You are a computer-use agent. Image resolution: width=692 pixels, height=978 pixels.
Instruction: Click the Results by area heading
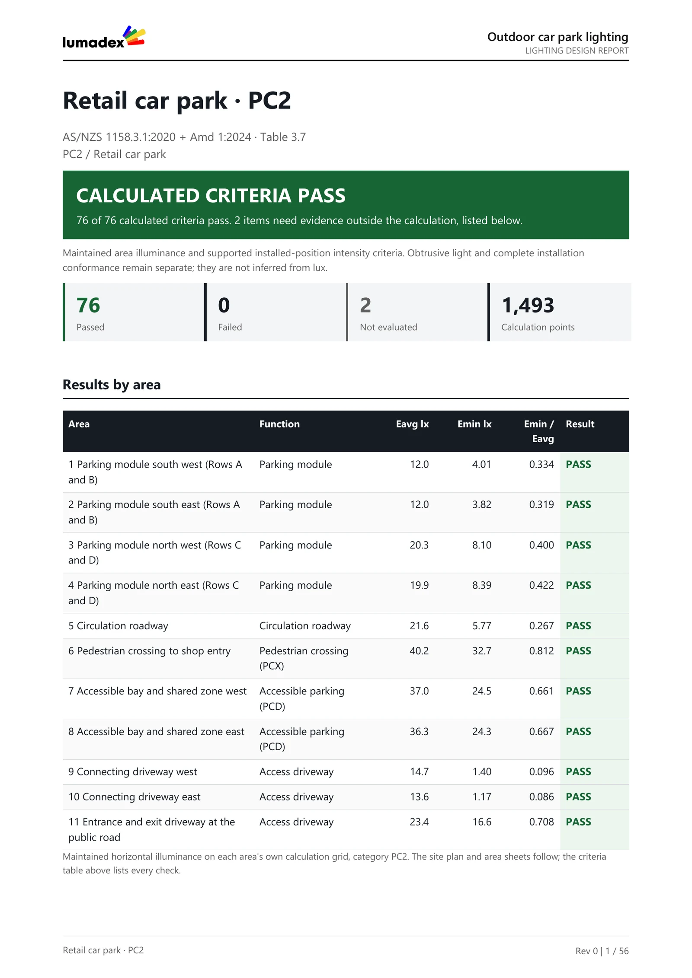point(112,385)
